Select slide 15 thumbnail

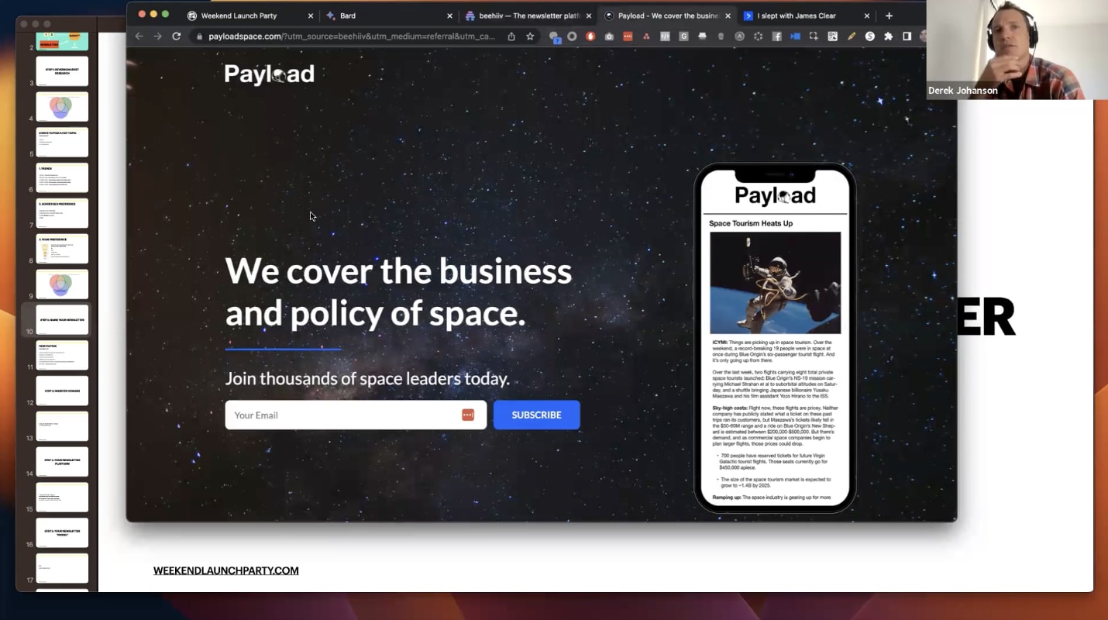pyautogui.click(x=62, y=498)
